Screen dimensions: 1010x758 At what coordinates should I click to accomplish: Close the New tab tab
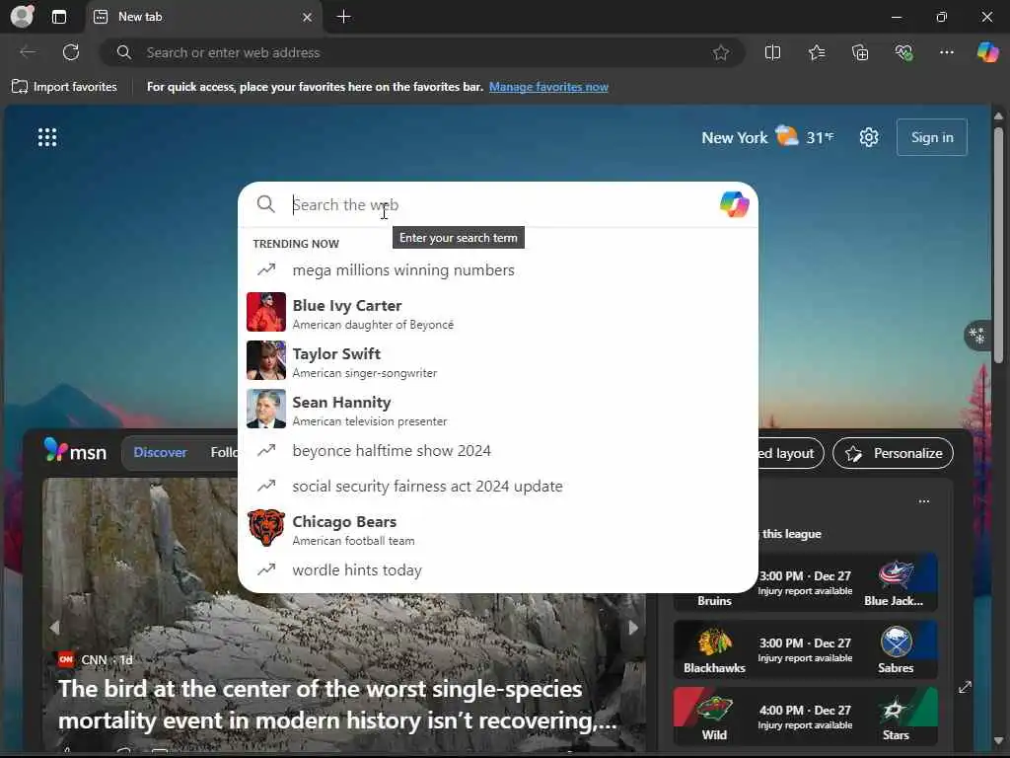pos(308,18)
